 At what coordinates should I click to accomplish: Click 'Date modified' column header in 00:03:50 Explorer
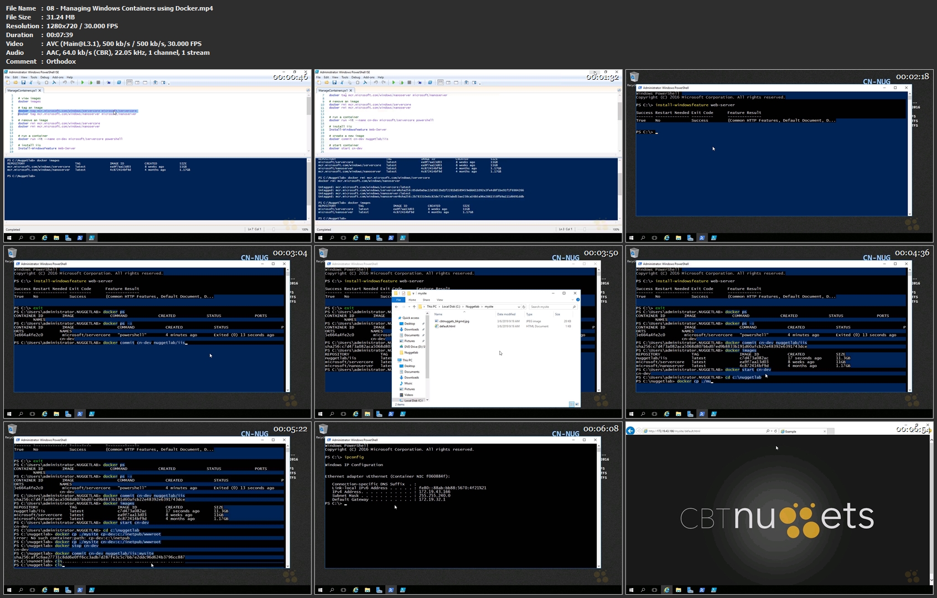click(x=506, y=314)
